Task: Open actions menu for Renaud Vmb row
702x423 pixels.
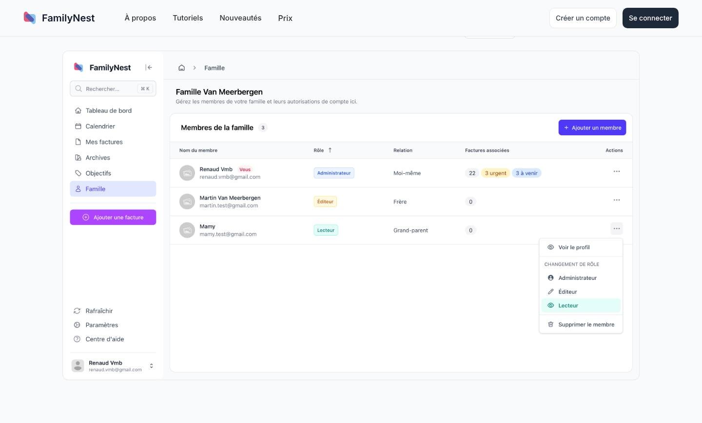Action: tap(617, 171)
